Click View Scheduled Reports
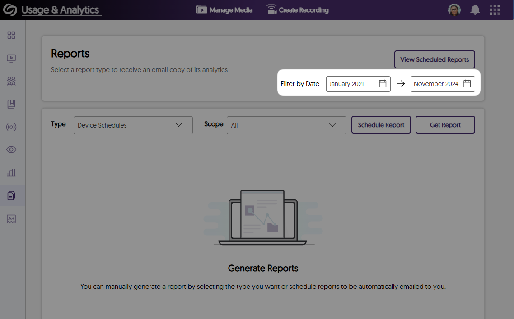 coord(435,59)
